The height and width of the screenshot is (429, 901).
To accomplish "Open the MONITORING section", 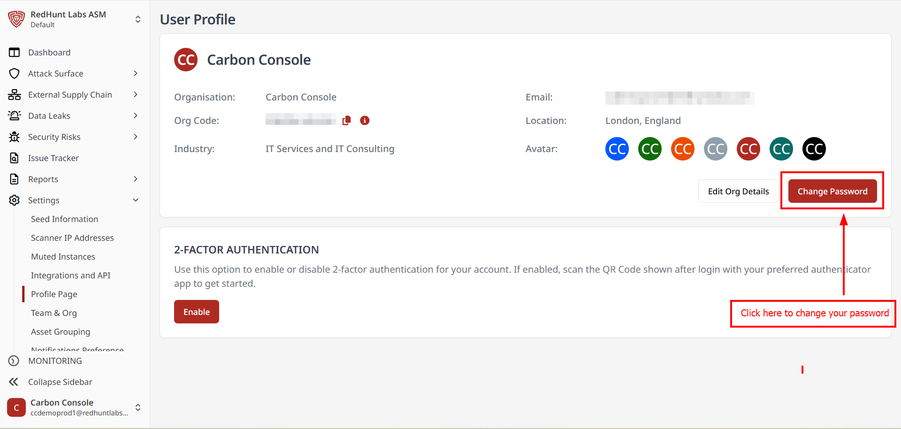I will click(55, 361).
